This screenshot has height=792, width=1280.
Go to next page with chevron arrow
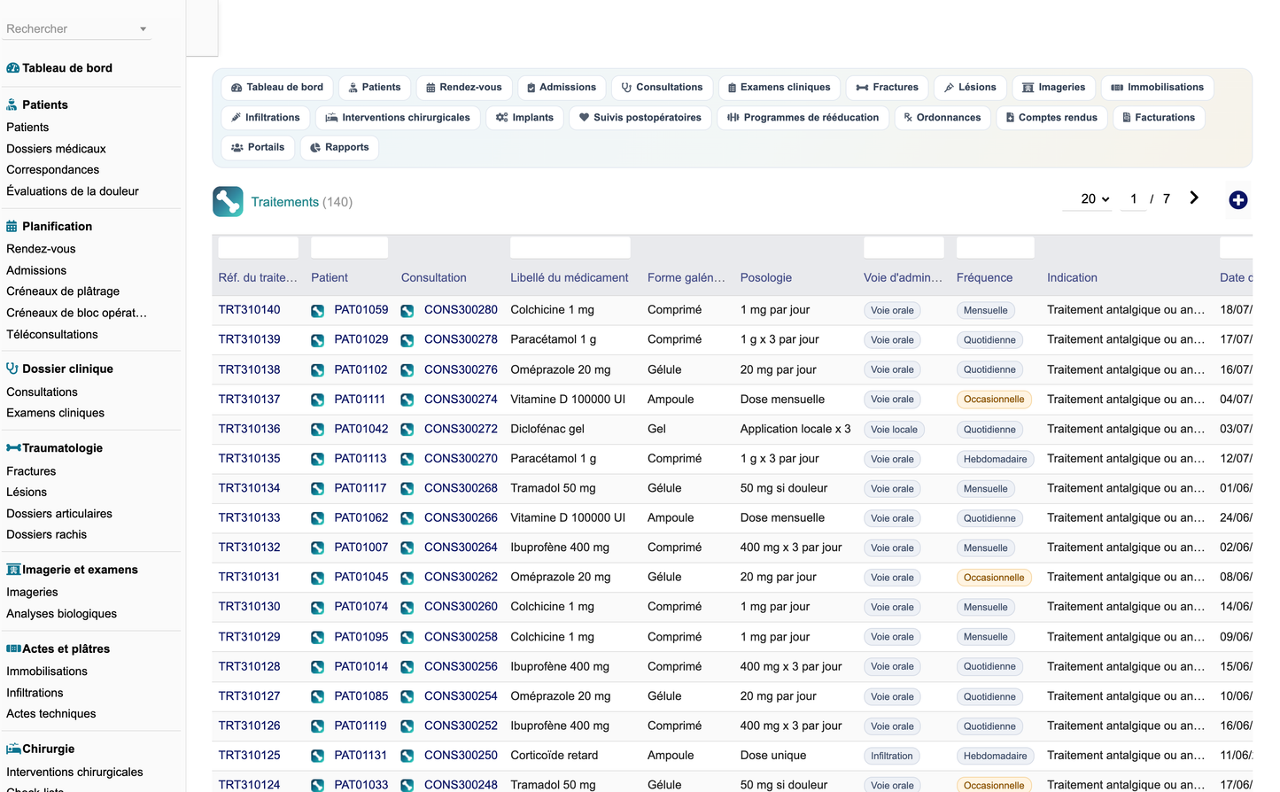[x=1194, y=198]
